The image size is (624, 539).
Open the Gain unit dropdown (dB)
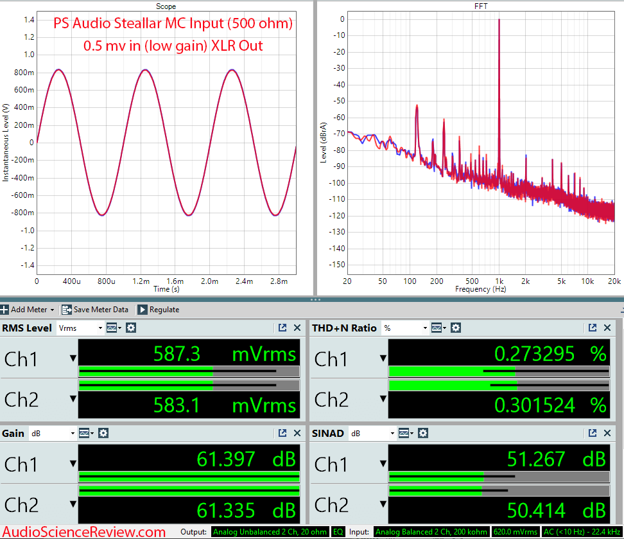pyautogui.click(x=52, y=433)
